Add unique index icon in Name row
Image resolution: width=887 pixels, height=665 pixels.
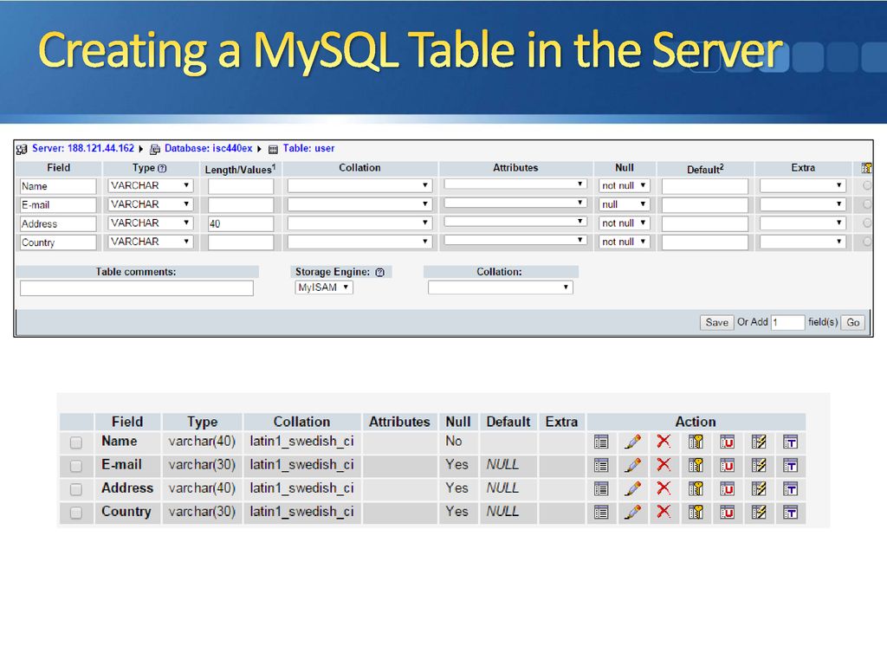pos(727,442)
